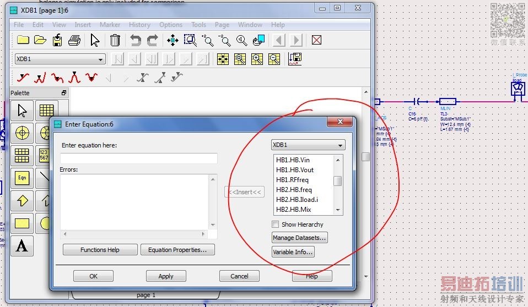Open the XDB1 dropdown in main toolbar
The image size is (528, 307).
60,59
